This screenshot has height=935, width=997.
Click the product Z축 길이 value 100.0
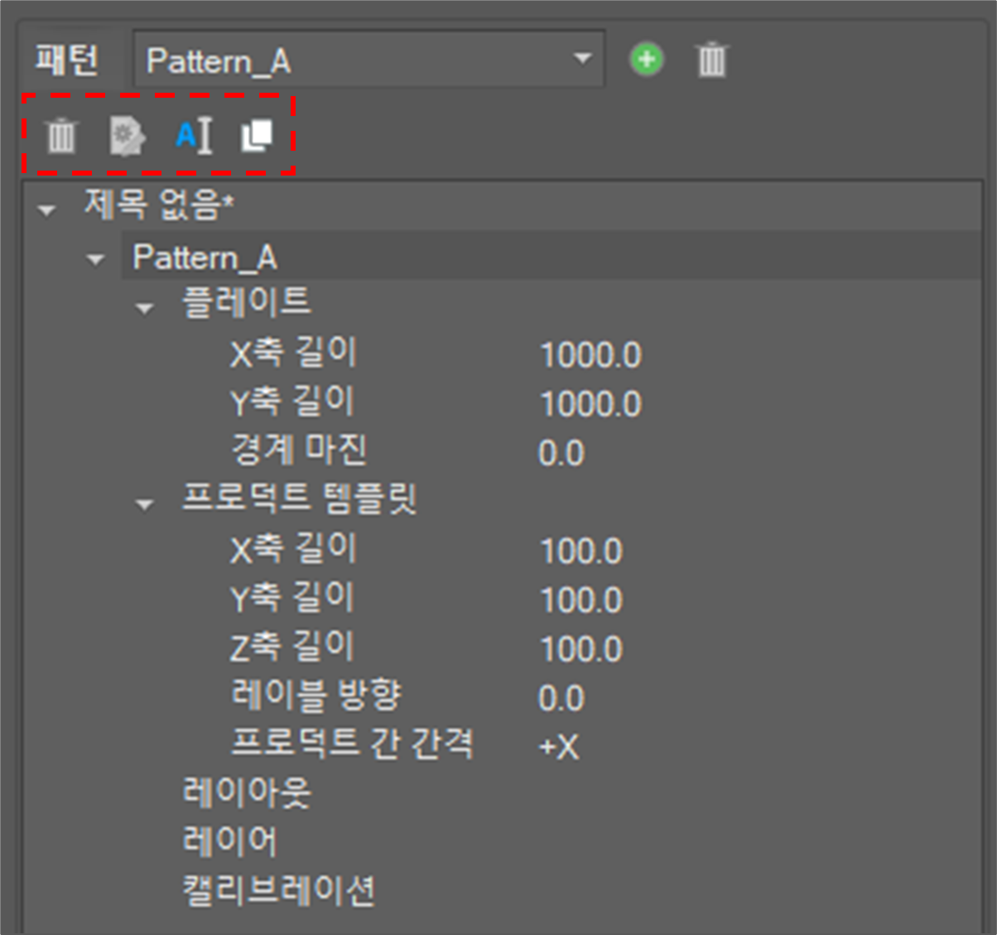tap(580, 648)
